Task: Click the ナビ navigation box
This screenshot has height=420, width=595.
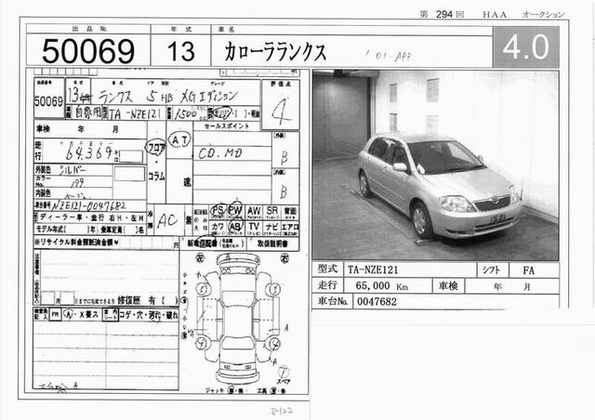Action: (x=271, y=228)
